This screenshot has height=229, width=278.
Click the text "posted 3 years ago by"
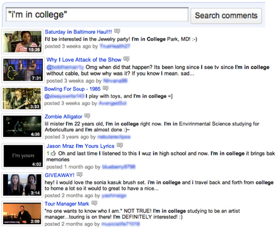click(x=70, y=137)
